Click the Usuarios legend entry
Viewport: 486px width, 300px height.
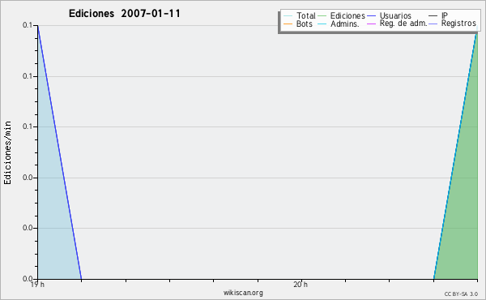click(390, 15)
